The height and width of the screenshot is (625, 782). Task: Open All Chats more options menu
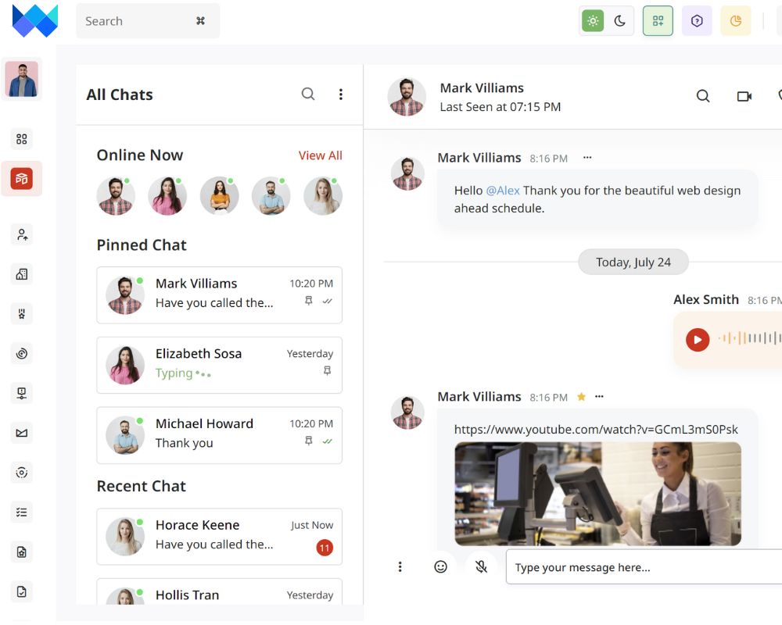tap(341, 95)
